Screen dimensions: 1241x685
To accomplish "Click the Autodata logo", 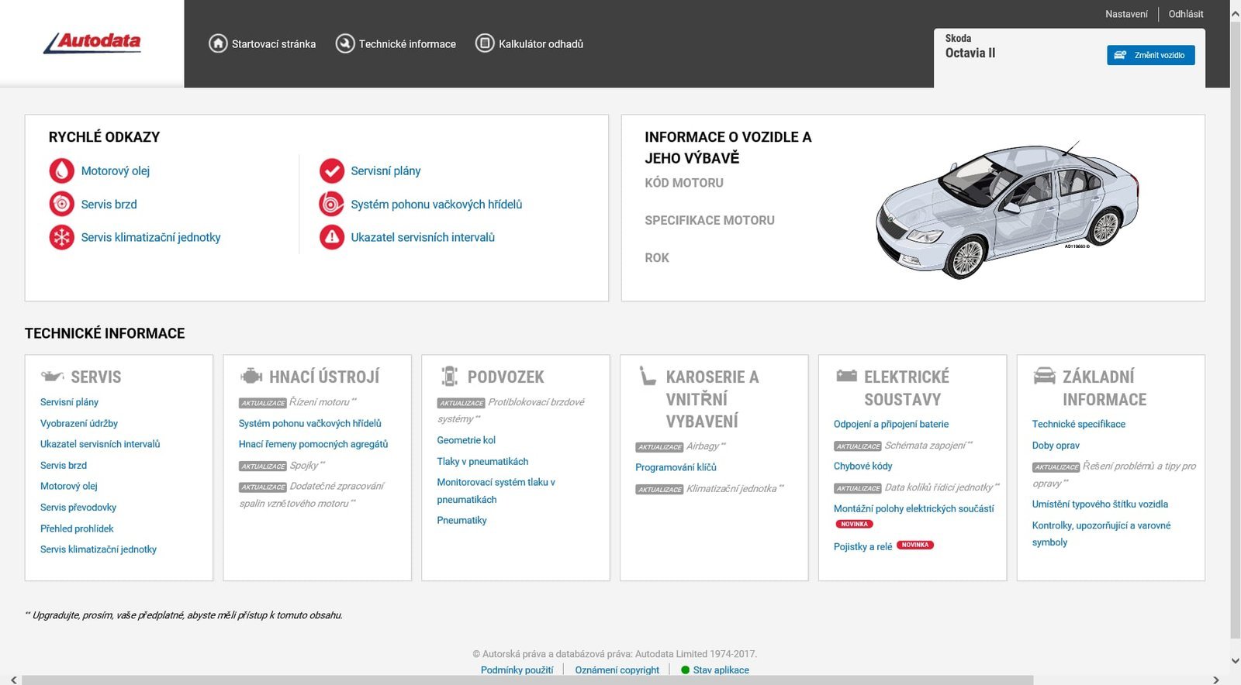I will click(x=92, y=43).
